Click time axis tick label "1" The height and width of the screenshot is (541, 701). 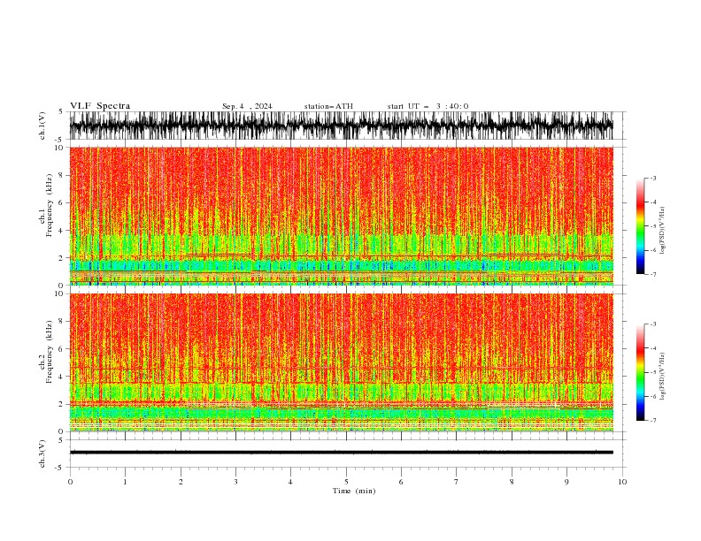(125, 482)
